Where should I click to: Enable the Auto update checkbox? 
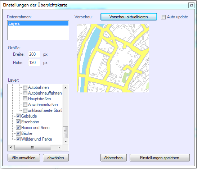click(x=163, y=17)
